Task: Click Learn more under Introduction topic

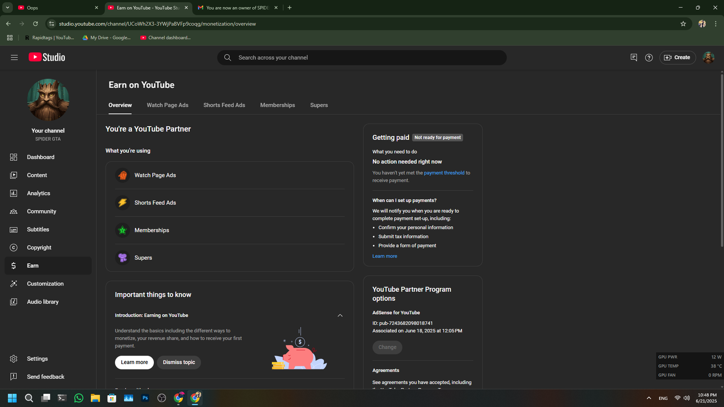Action: point(134,362)
